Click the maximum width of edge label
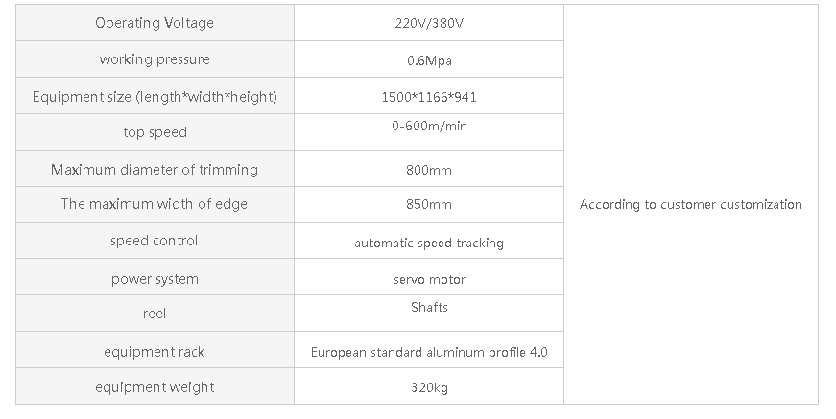 point(155,204)
